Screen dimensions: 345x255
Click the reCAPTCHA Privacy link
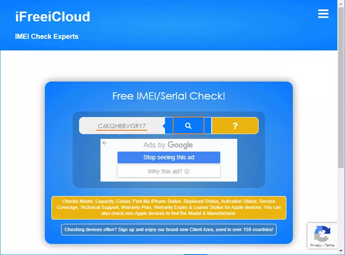click(316, 245)
